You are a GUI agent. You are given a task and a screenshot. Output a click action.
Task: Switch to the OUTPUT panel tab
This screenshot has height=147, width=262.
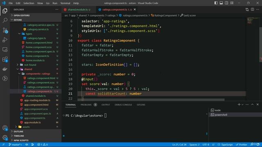tap(106, 105)
